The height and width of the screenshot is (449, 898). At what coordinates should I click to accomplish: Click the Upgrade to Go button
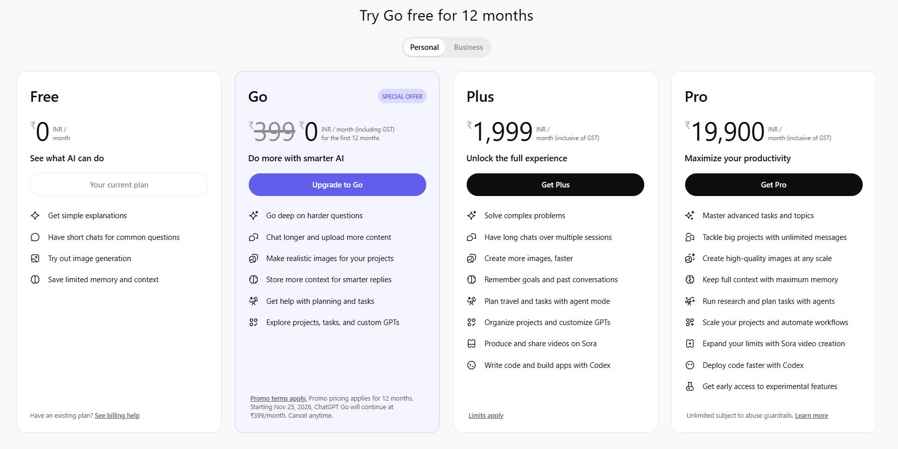pyautogui.click(x=336, y=184)
